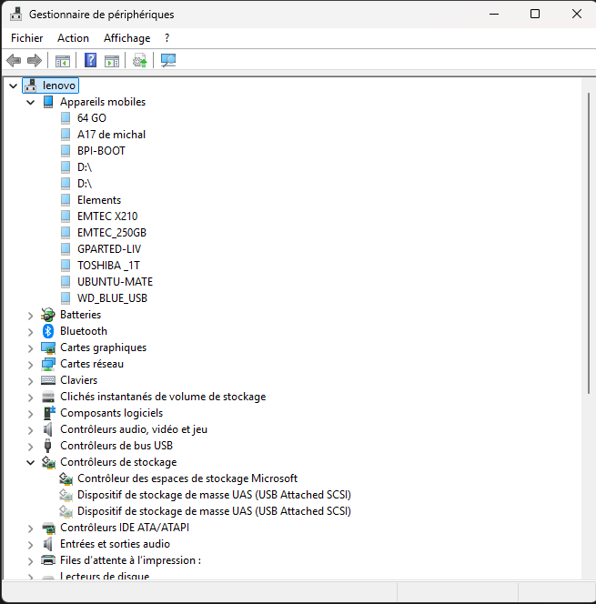Select the UBUNTU-MATE device
This screenshot has width=596, height=604.
[x=115, y=282]
